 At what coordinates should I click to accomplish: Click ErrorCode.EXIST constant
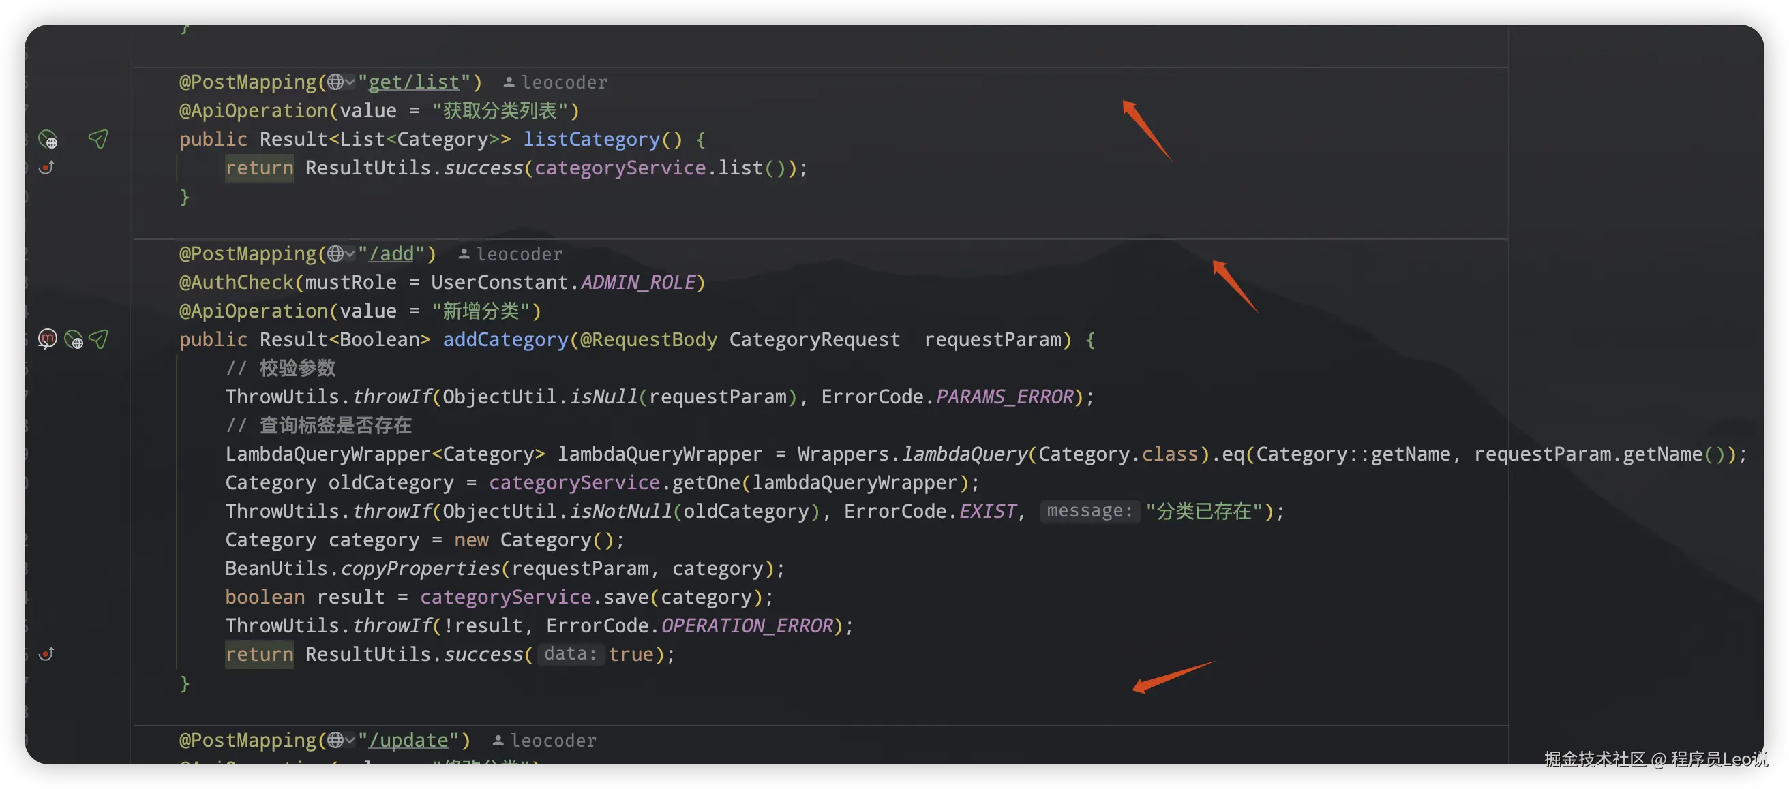(x=929, y=511)
